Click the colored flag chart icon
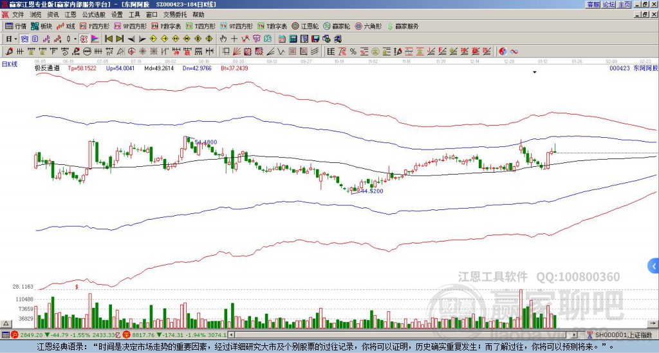This screenshot has width=659, height=353. pyautogui.click(x=95, y=39)
